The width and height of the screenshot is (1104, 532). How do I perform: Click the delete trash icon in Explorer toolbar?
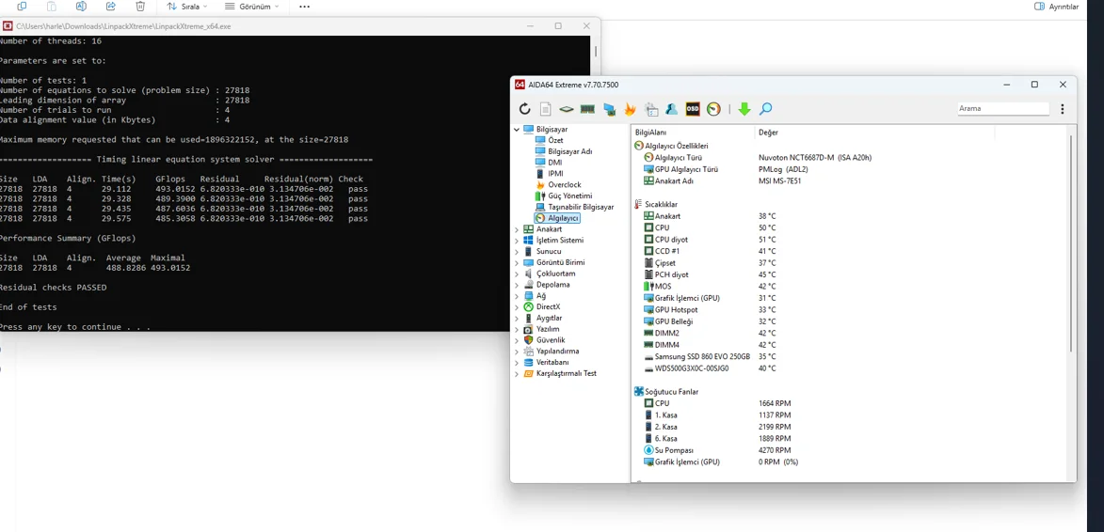pyautogui.click(x=140, y=7)
